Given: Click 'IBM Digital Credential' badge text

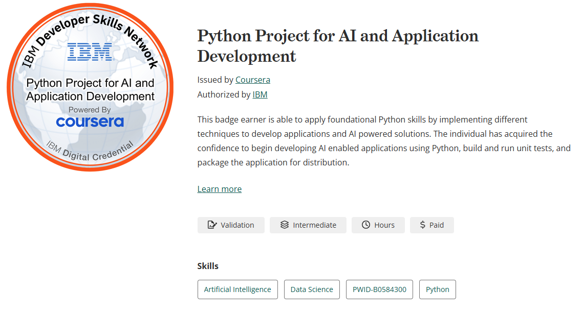Looking at the screenshot, I should click(90, 152).
